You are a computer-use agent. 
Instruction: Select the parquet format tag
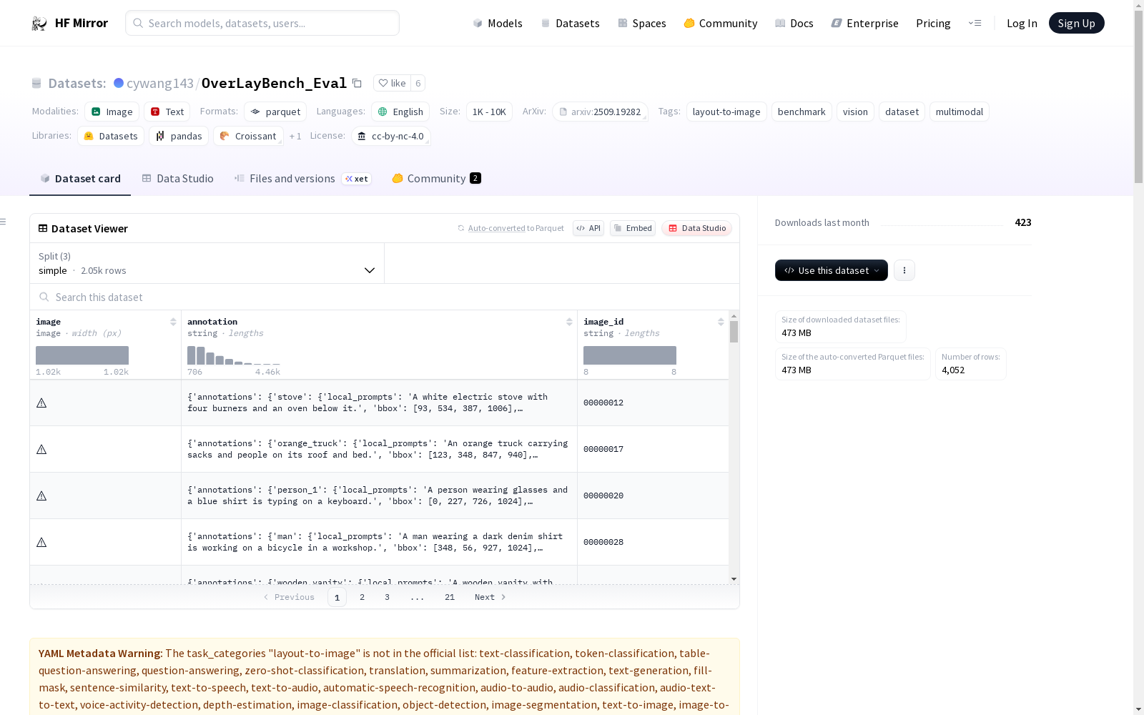pyautogui.click(x=275, y=112)
